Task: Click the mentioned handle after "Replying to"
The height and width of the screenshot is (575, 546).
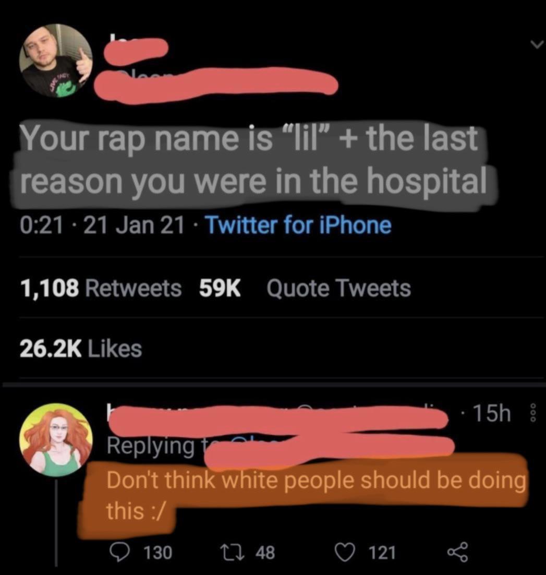Action: [329, 447]
